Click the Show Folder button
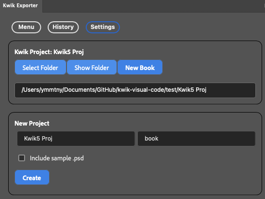Viewport: 265px width, 199px height. 92,67
